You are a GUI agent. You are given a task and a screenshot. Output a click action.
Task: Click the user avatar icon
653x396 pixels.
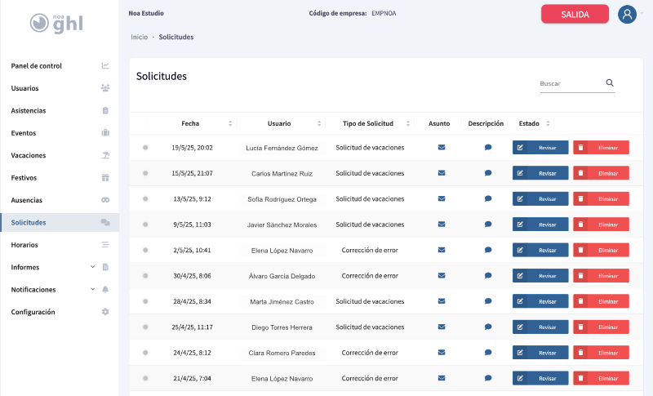627,15
